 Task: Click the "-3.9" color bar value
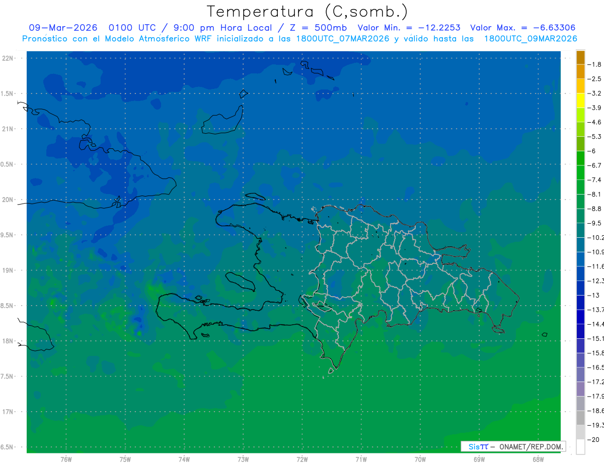click(x=594, y=108)
